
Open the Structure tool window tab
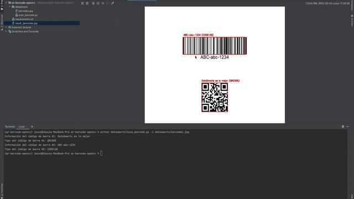[x=2, y=22]
